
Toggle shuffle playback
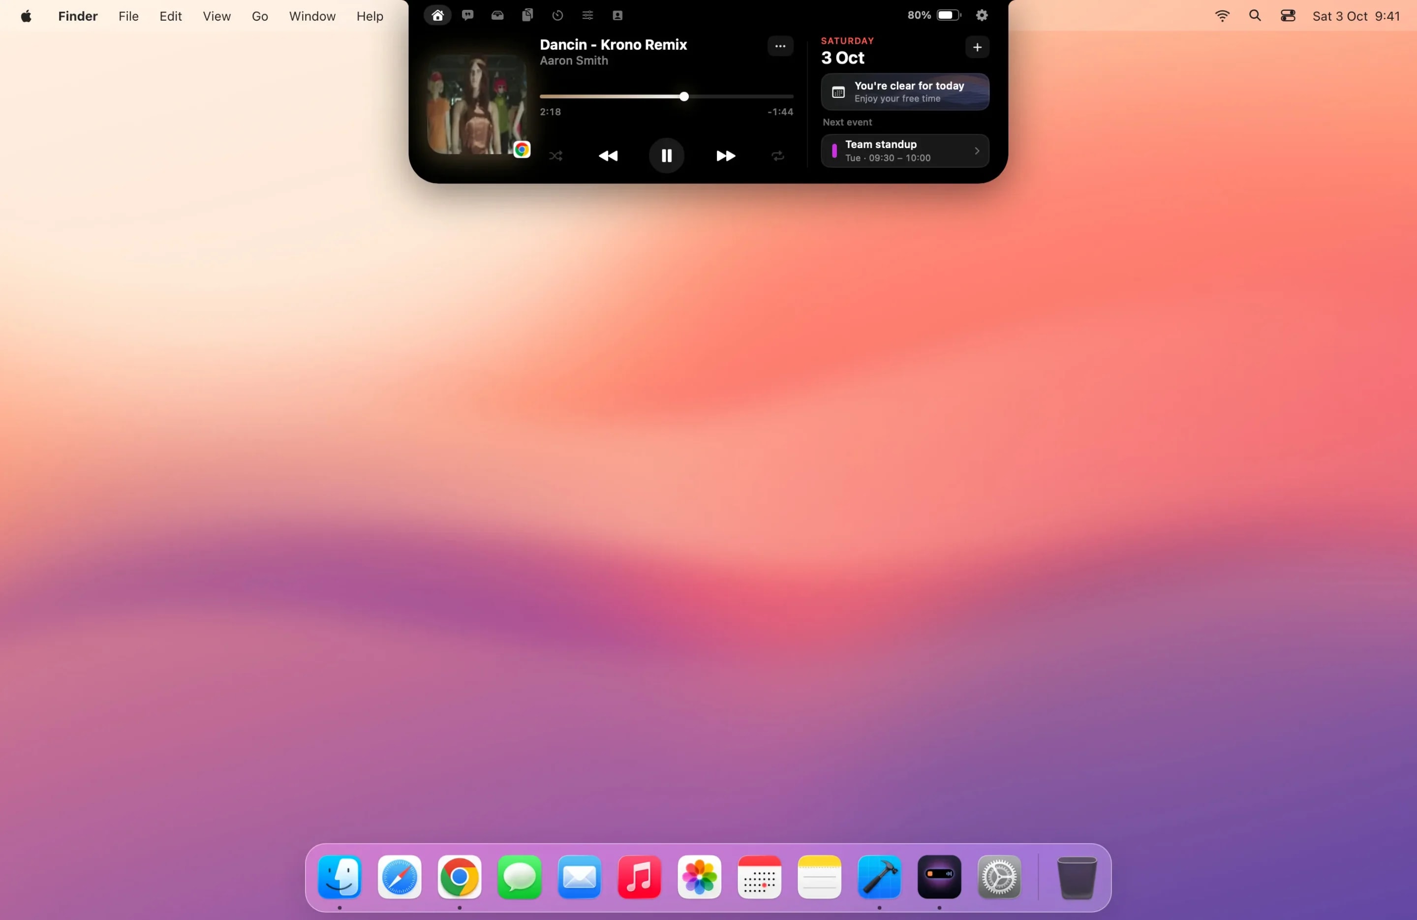point(555,156)
